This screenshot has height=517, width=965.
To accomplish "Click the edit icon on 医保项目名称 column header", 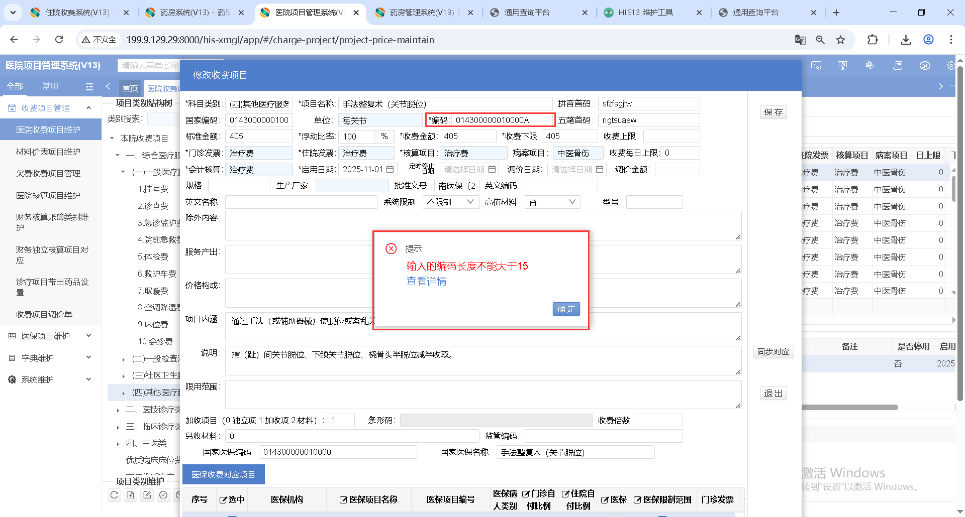I will 343,500.
